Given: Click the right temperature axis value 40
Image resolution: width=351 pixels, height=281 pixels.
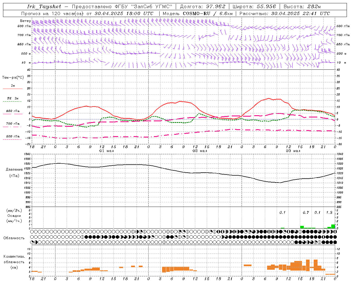Looking at the screenshot, I should 338,70.
